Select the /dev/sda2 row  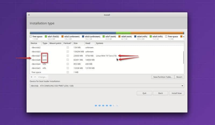coord(107,48)
